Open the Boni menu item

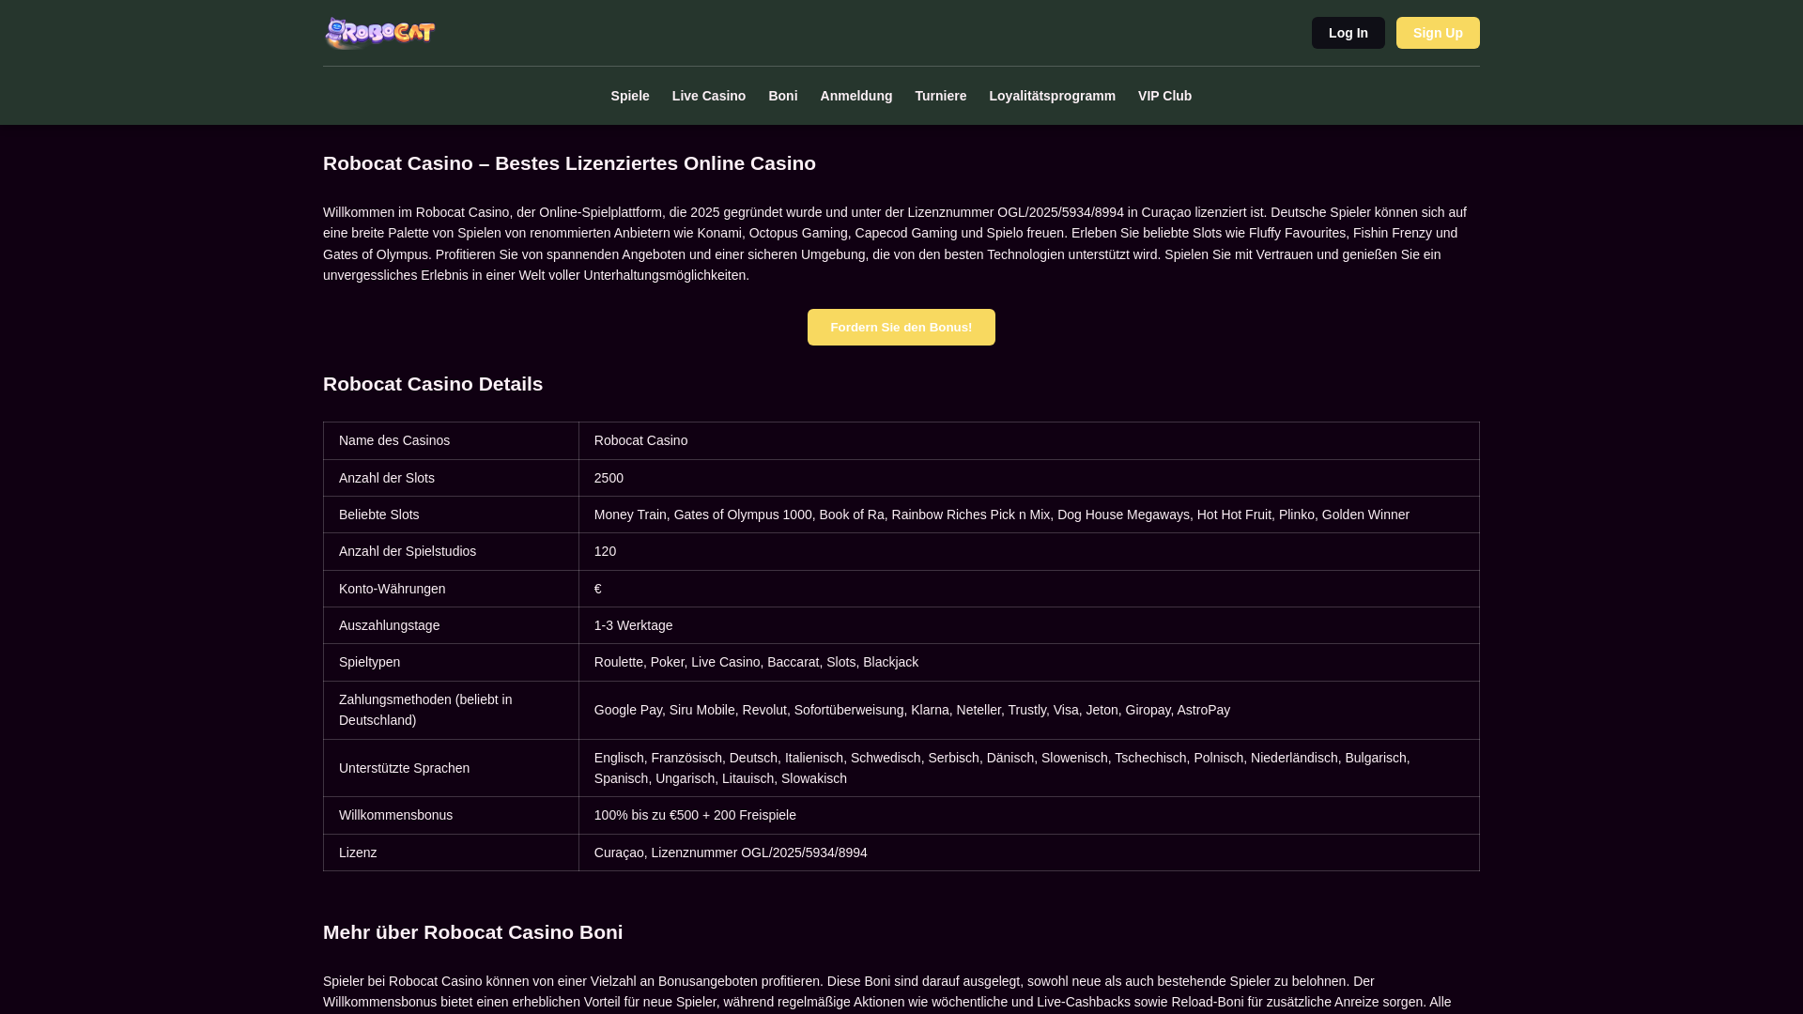tap(783, 96)
